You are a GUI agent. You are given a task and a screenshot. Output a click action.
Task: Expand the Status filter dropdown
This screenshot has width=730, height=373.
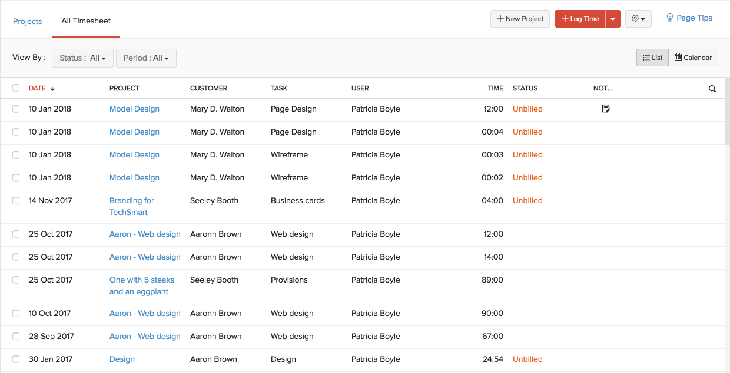[82, 58]
